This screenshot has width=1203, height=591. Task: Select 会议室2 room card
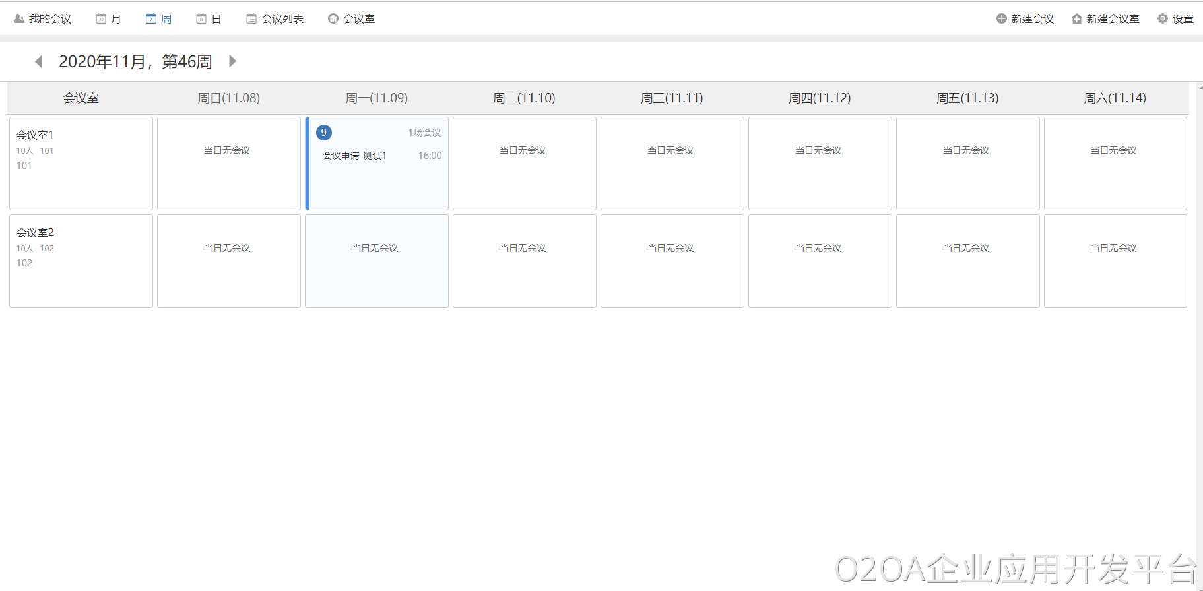(81, 261)
